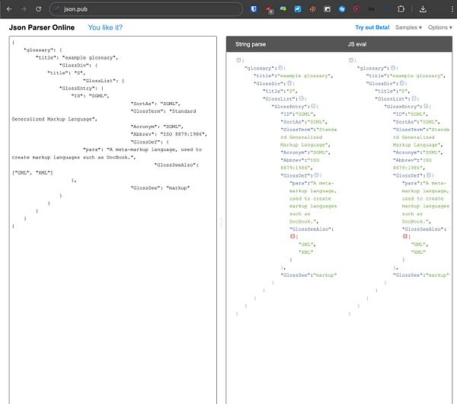Click the Bitwarden shield extension icon
The image size is (457, 404).
[253, 9]
